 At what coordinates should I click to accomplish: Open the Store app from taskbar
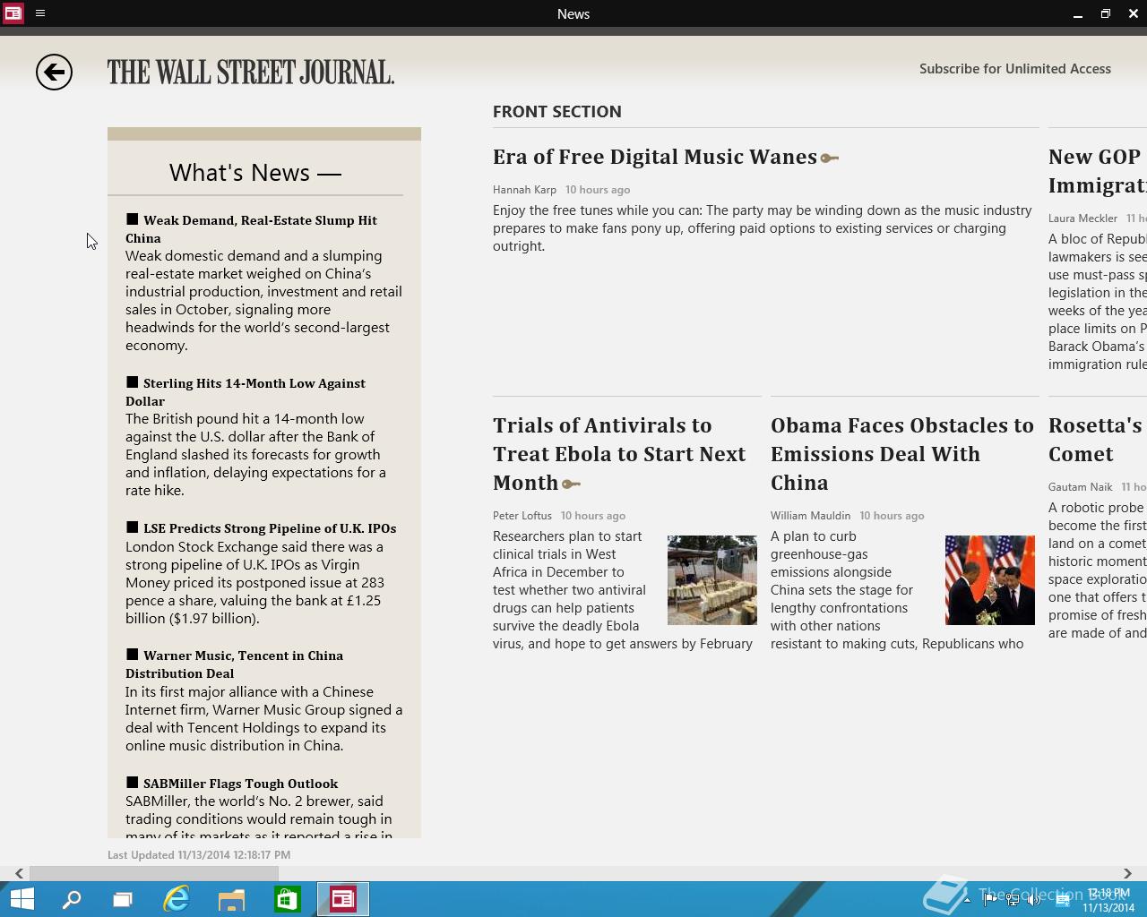287,899
